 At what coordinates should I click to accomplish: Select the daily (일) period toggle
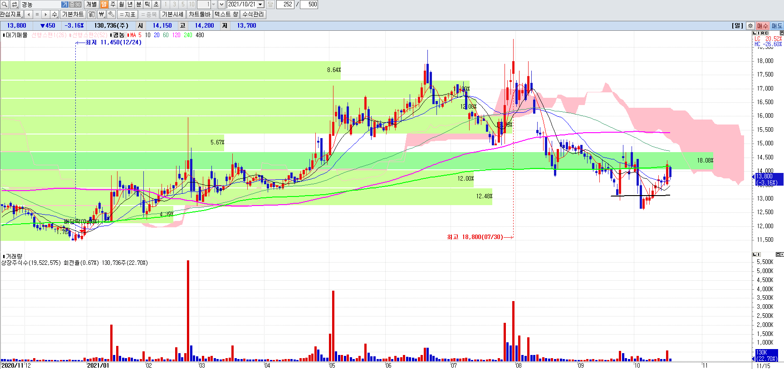coord(104,5)
